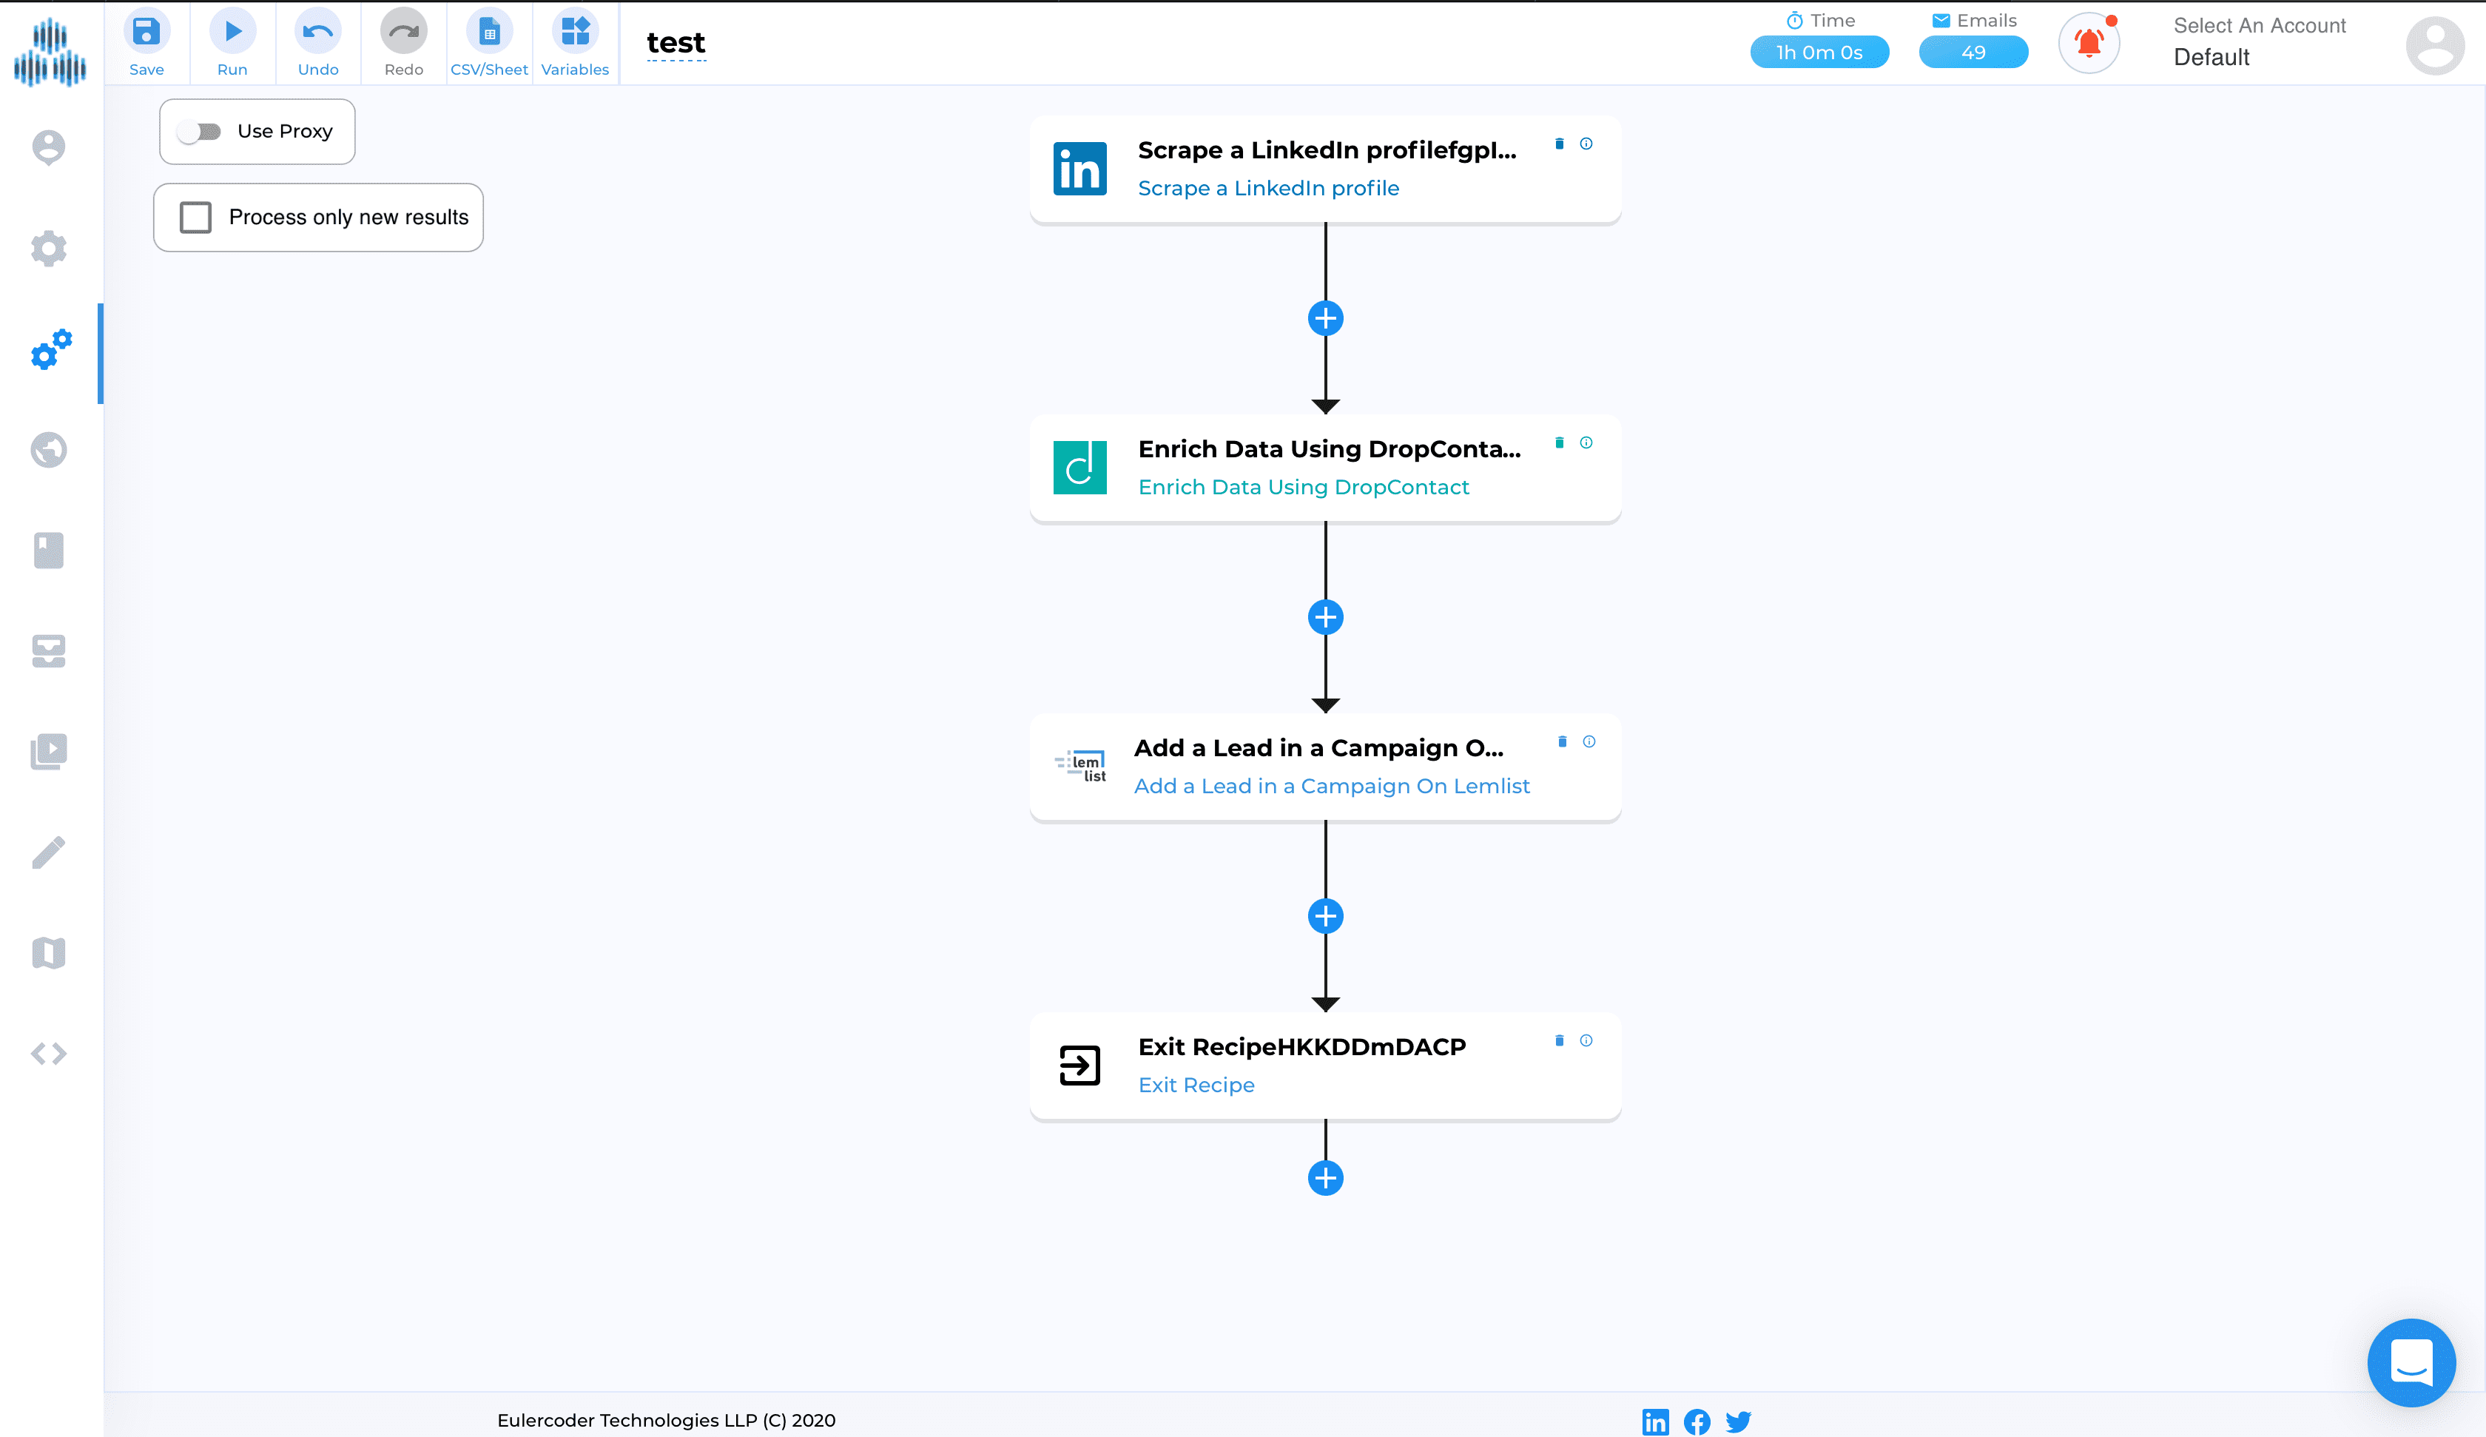Click the 'Exit Recipe' subtitle link
This screenshot has width=2486, height=1437.
(1196, 1086)
